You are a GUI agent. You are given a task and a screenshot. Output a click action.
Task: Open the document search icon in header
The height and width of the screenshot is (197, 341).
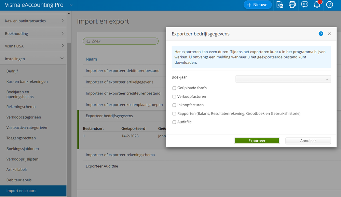280,5
